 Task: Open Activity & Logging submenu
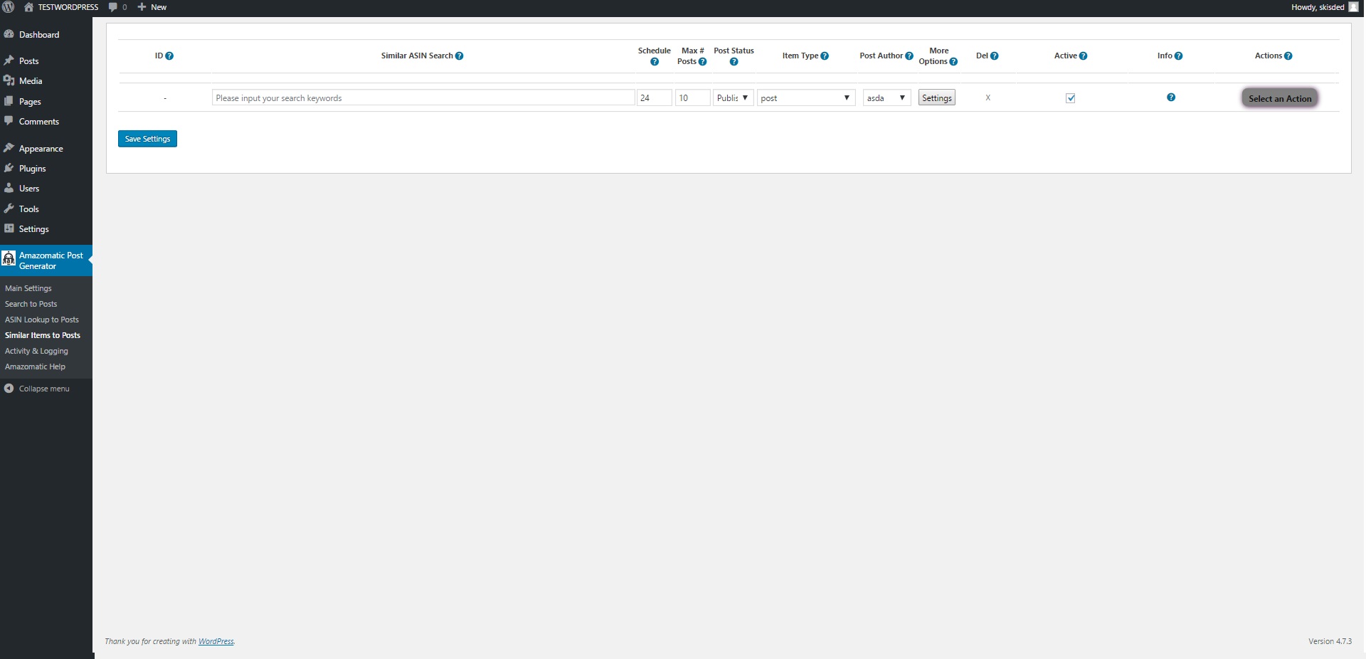tap(37, 351)
